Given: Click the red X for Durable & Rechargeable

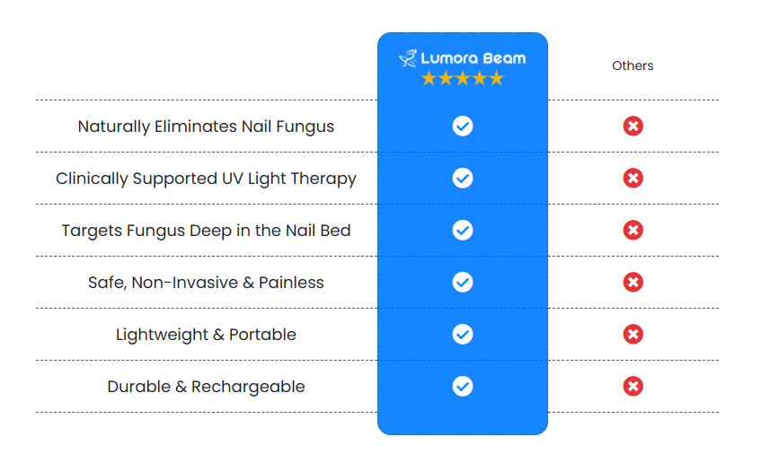Looking at the screenshot, I should click(x=633, y=387).
